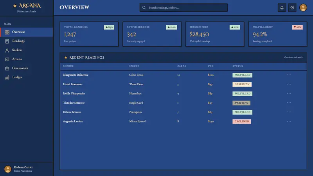The image size is (313, 176).
Task: Click the Declined status badge
Action: click(241, 121)
